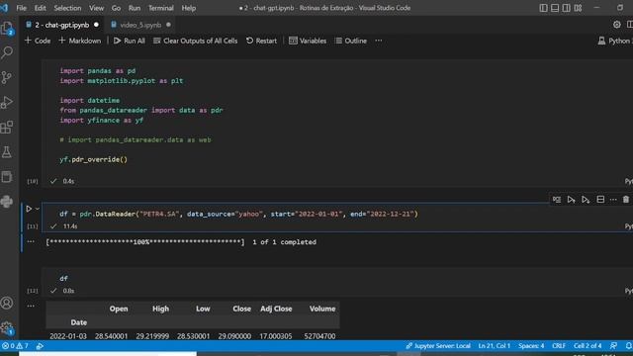Open the Accounts menu in activity bar
633x356 pixels.
click(7, 303)
